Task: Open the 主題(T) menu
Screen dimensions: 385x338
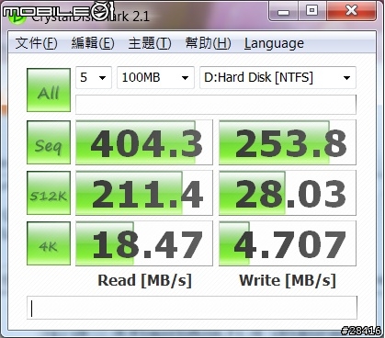Action: coord(150,43)
